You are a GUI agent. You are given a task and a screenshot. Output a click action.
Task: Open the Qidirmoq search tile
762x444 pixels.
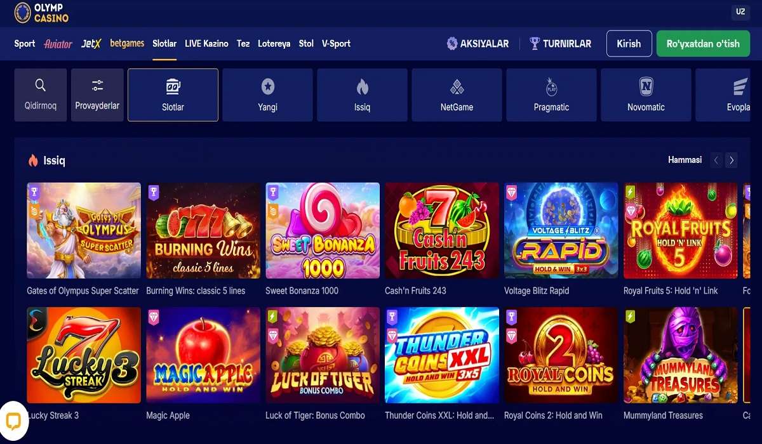[41, 95]
